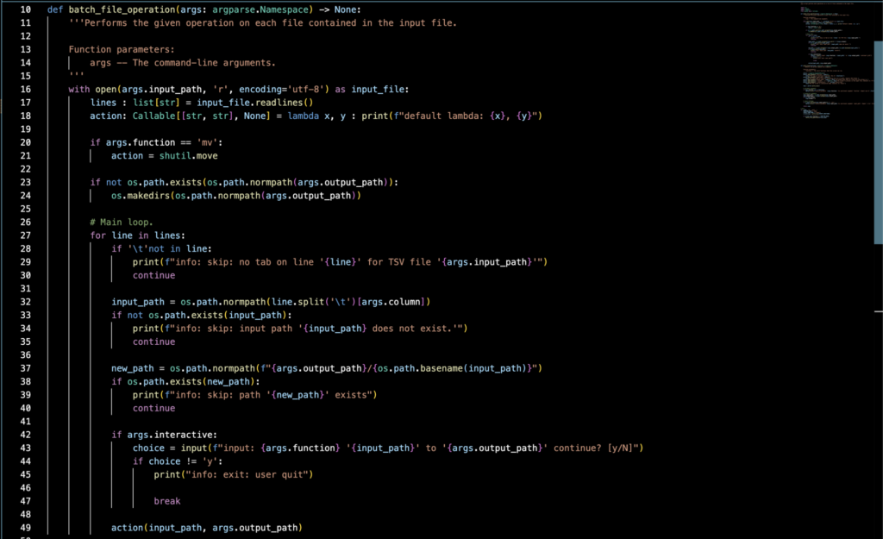This screenshot has height=539, width=883.
Task: Click the action(input_path, args.output_path) call on line 49
Action: click(207, 529)
